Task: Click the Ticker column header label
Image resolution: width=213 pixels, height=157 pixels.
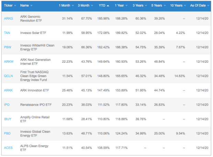Action: click(8, 5)
